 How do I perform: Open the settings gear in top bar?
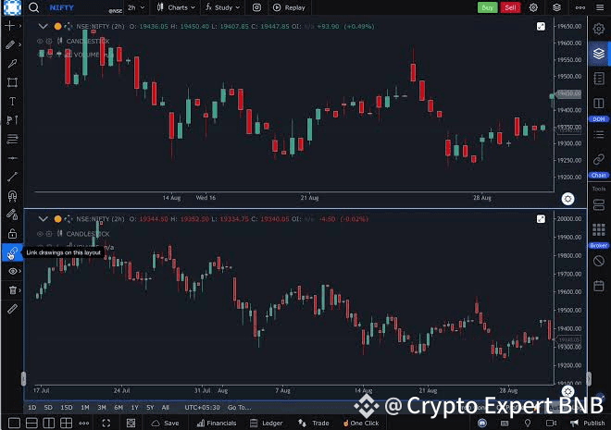pyautogui.click(x=533, y=7)
